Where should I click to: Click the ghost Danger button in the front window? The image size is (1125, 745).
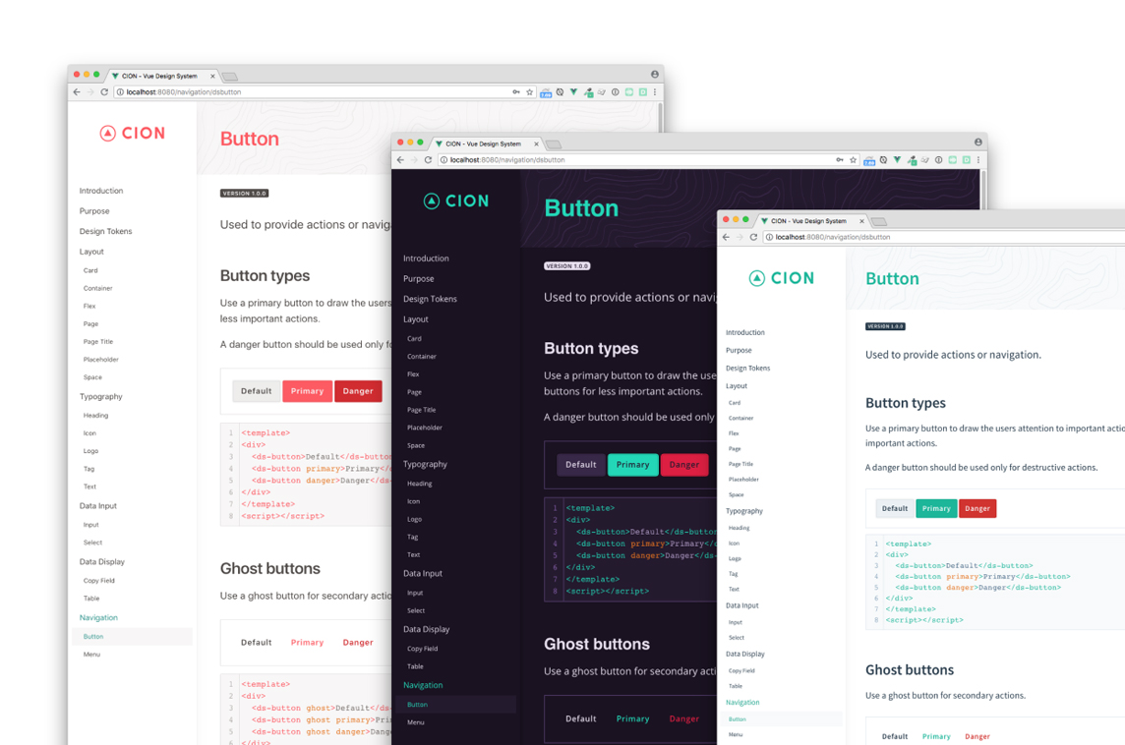coord(977,736)
